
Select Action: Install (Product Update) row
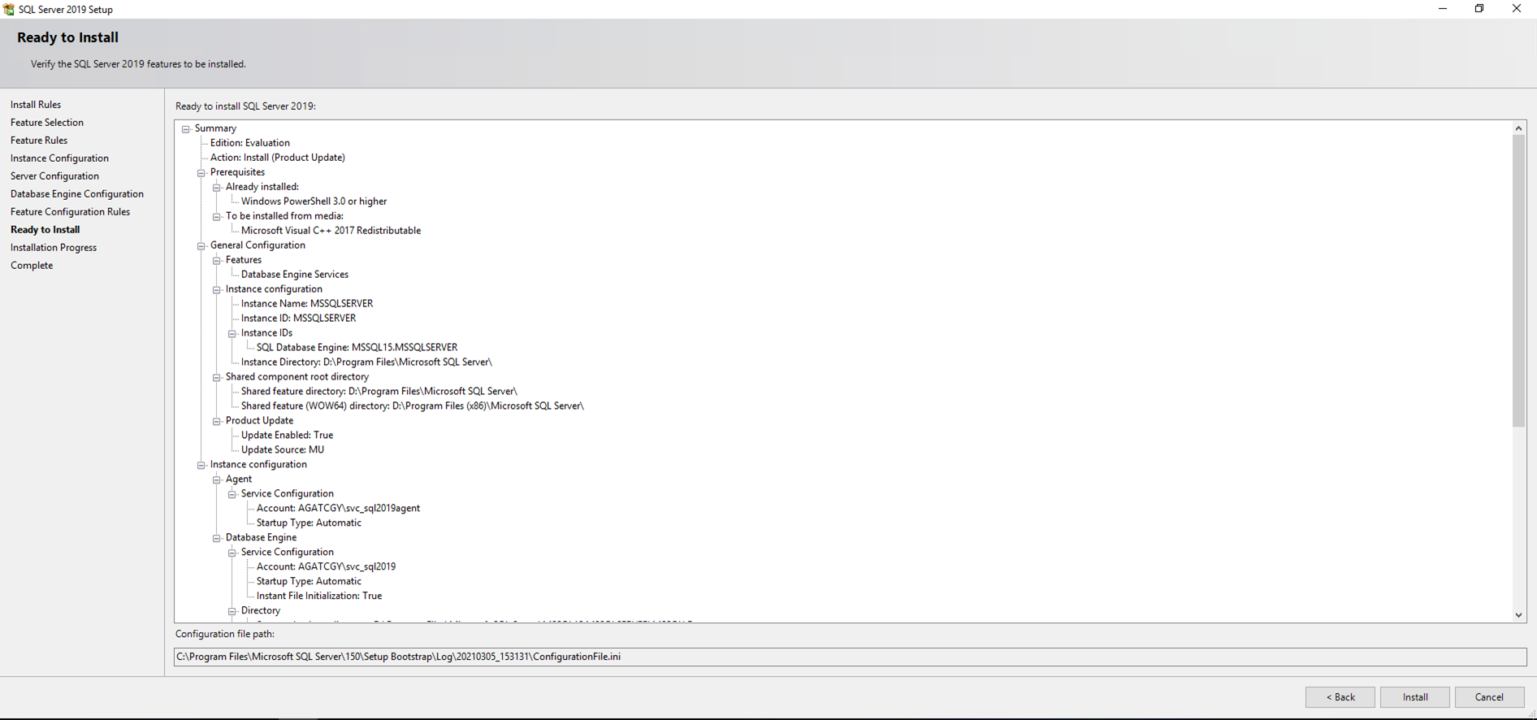pos(277,158)
